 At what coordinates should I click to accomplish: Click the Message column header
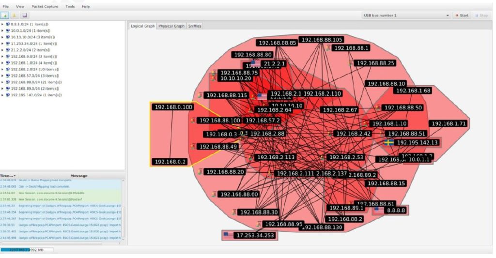point(79,176)
